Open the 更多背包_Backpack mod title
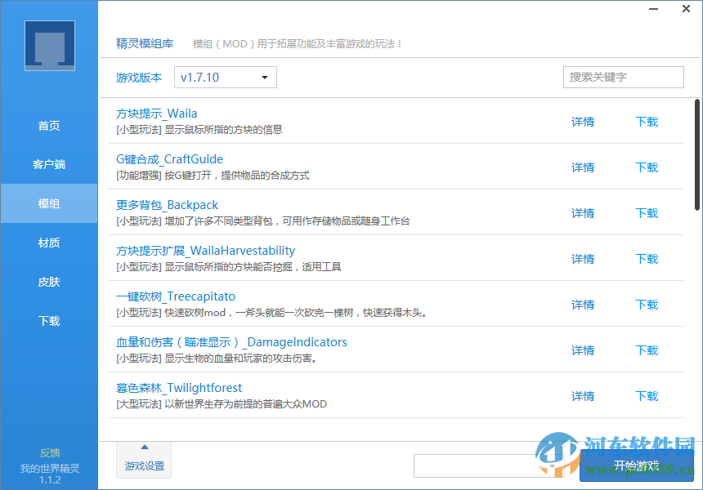Screen dimensions: 703x490 pyautogui.click(x=167, y=204)
